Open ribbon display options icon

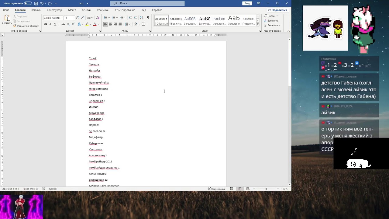(259, 3)
